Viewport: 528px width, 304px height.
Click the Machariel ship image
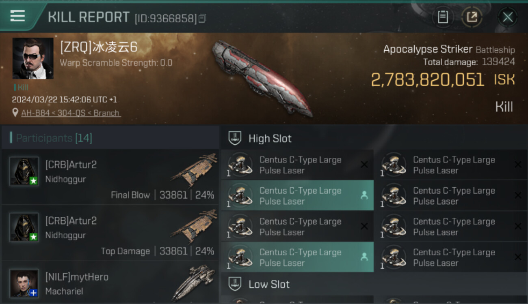[194, 283]
